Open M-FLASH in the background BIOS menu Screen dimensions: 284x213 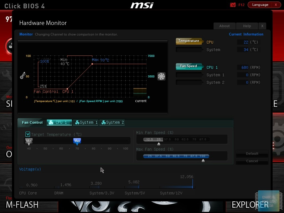click(22, 205)
